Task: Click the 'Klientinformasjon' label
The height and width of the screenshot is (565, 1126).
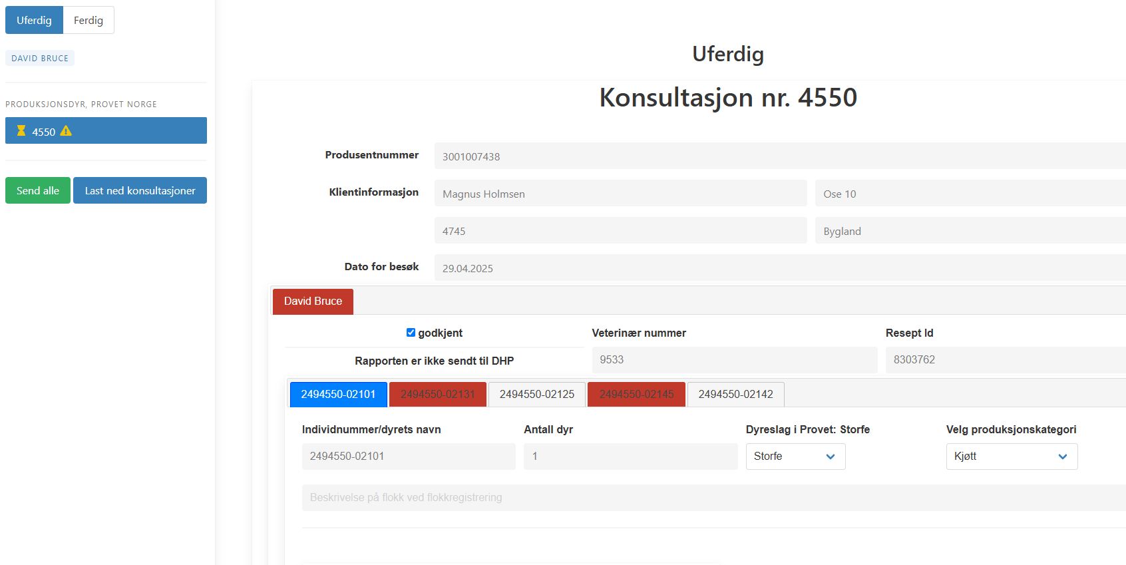Action: 374,192
